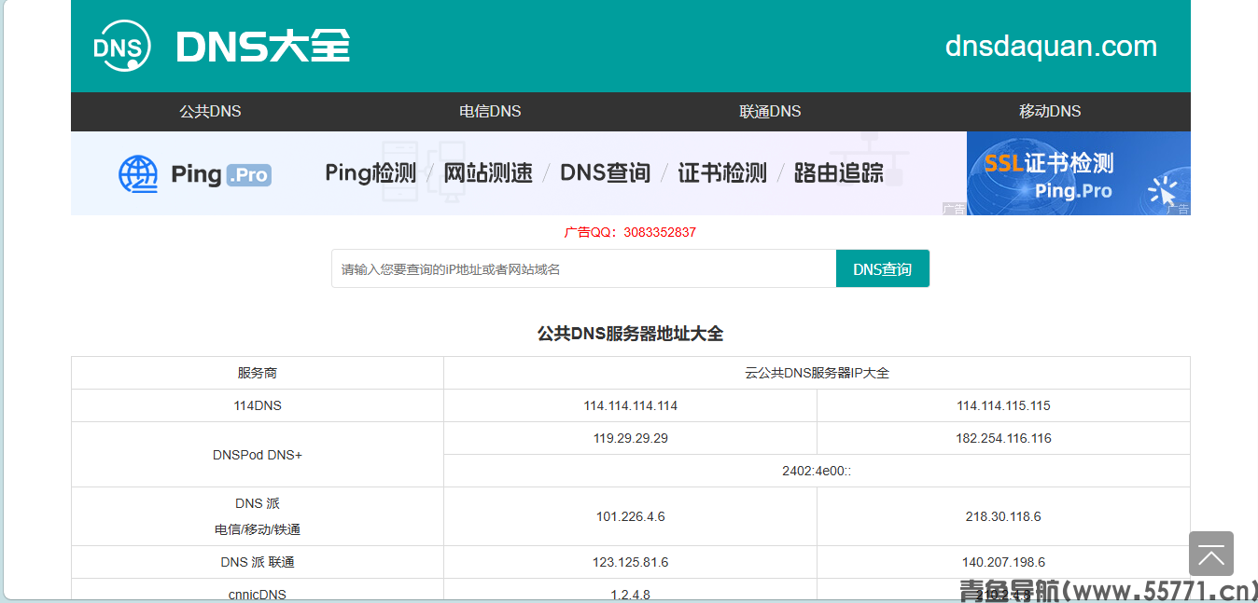Click the 公共DNS服务器地址大全 heading
The width and height of the screenshot is (1258, 603).
point(630,334)
